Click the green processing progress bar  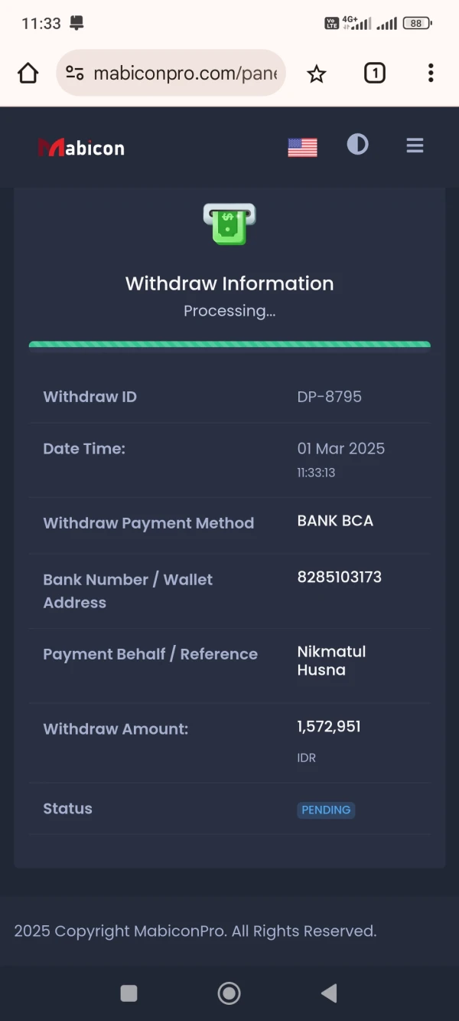click(x=229, y=345)
